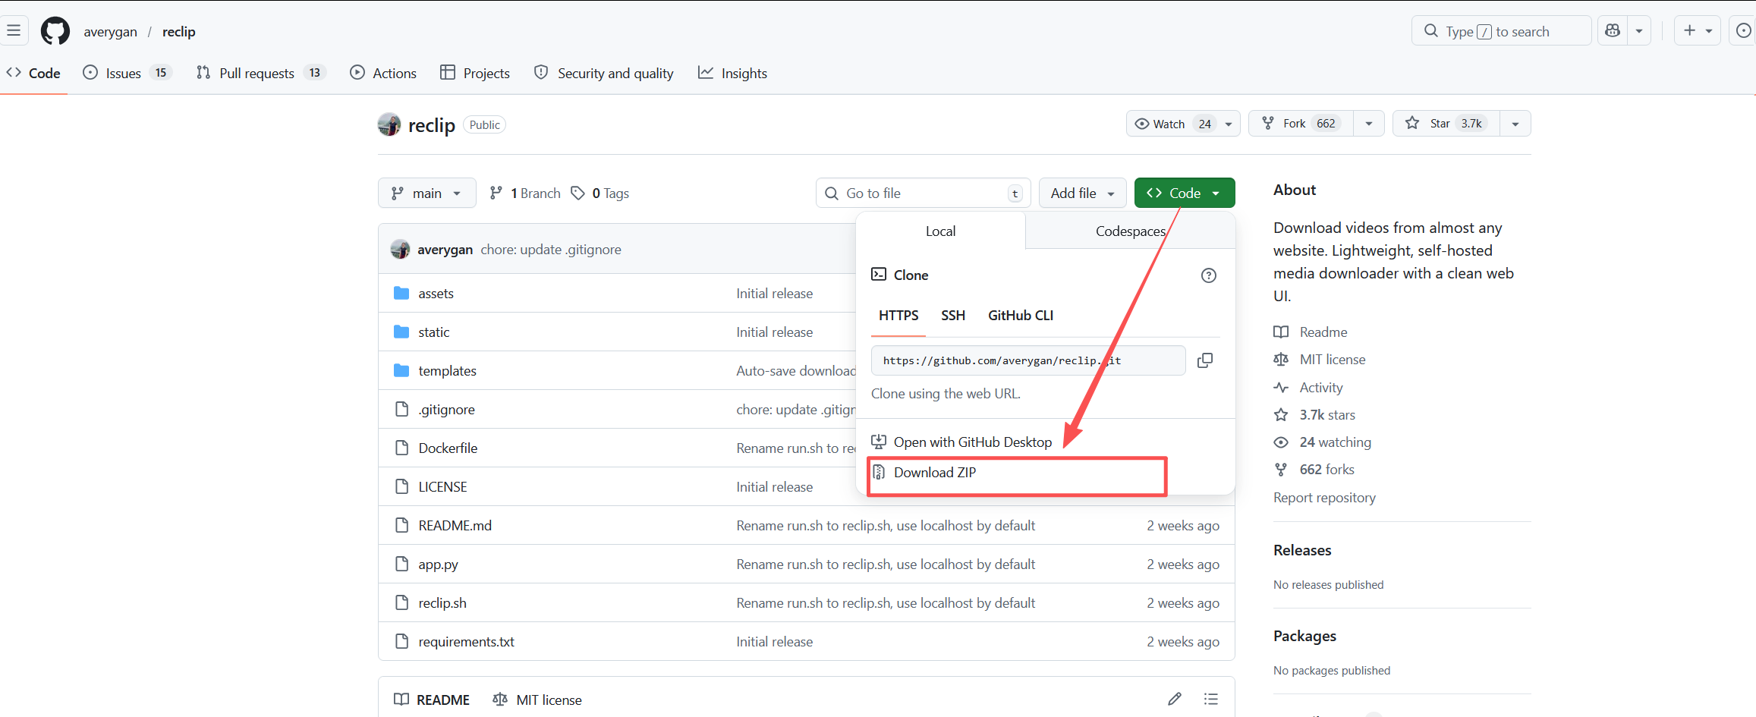This screenshot has height=717, width=1756.
Task: Open commit 'chore: update .gitignore' message
Action: point(551,250)
